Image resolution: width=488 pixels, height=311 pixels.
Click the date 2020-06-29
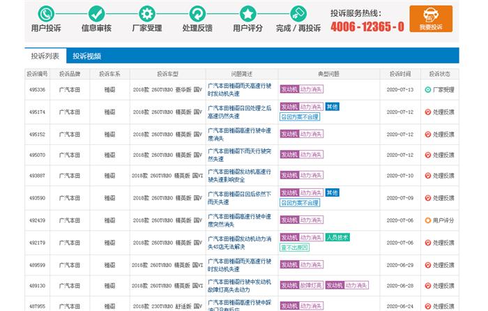400,265
